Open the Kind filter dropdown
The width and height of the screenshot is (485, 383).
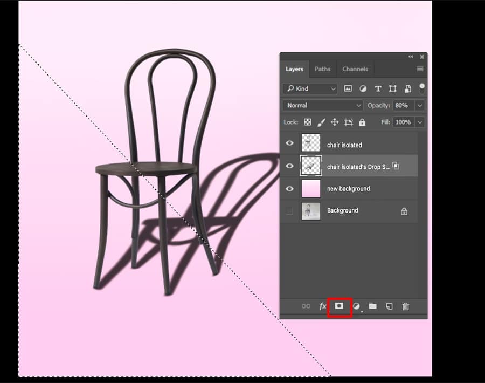[x=310, y=89]
